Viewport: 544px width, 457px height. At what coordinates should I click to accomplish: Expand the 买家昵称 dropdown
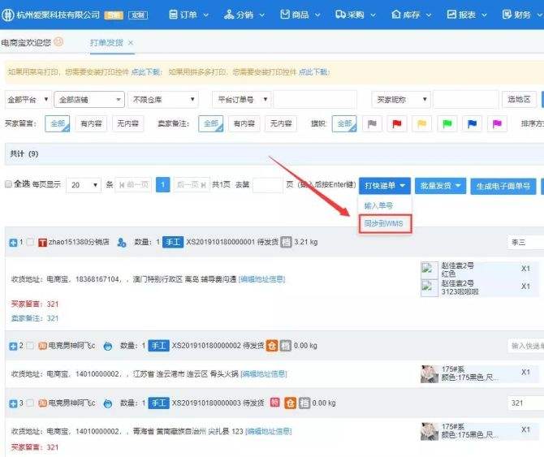click(401, 100)
